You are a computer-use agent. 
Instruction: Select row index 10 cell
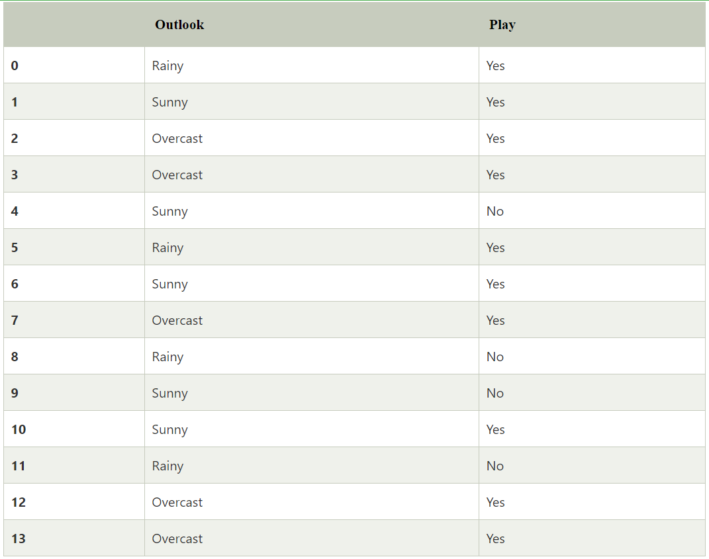[19, 429]
